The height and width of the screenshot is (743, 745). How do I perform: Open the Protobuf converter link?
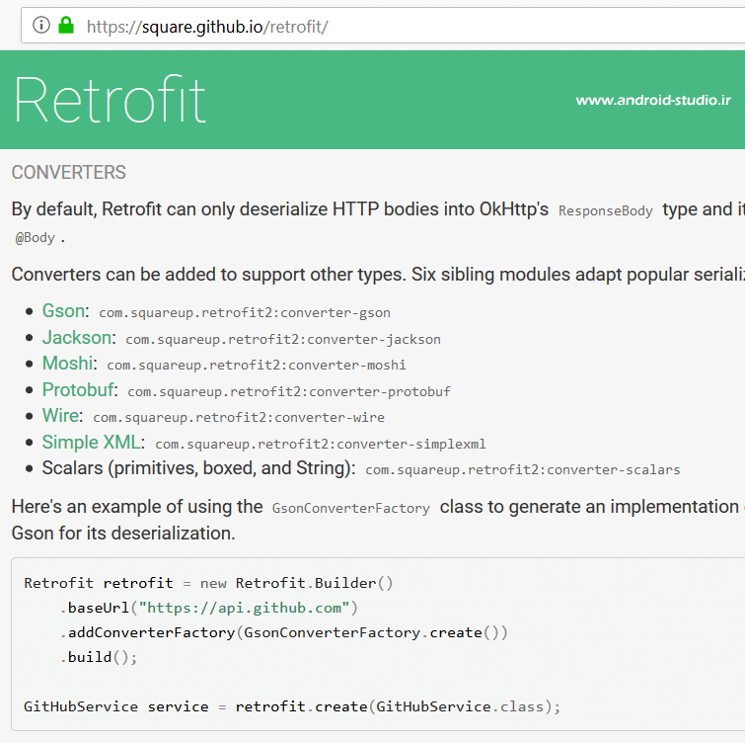tap(78, 390)
